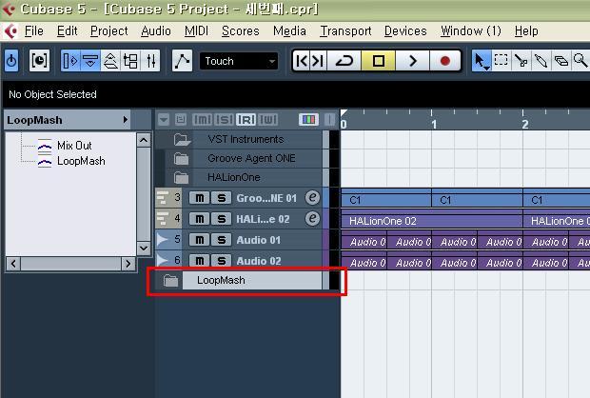
Task: Click the red Record button
Action: coord(445,60)
